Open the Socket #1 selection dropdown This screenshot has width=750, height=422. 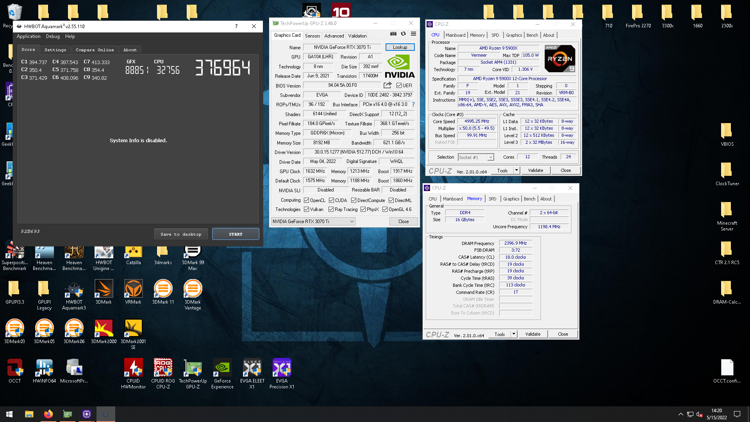476,157
